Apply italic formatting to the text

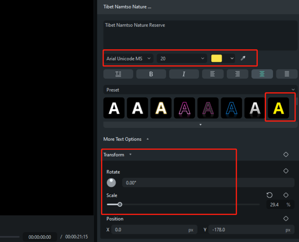pyautogui.click(x=184, y=74)
